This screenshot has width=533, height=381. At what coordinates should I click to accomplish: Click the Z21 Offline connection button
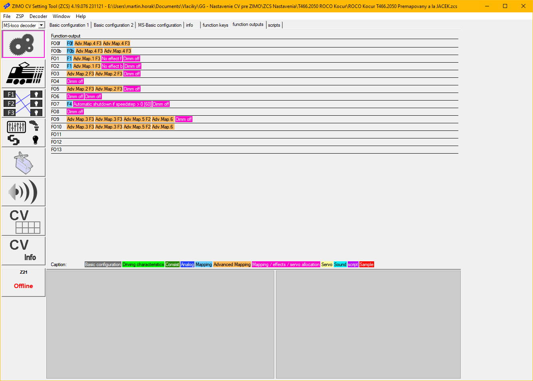coord(23,282)
